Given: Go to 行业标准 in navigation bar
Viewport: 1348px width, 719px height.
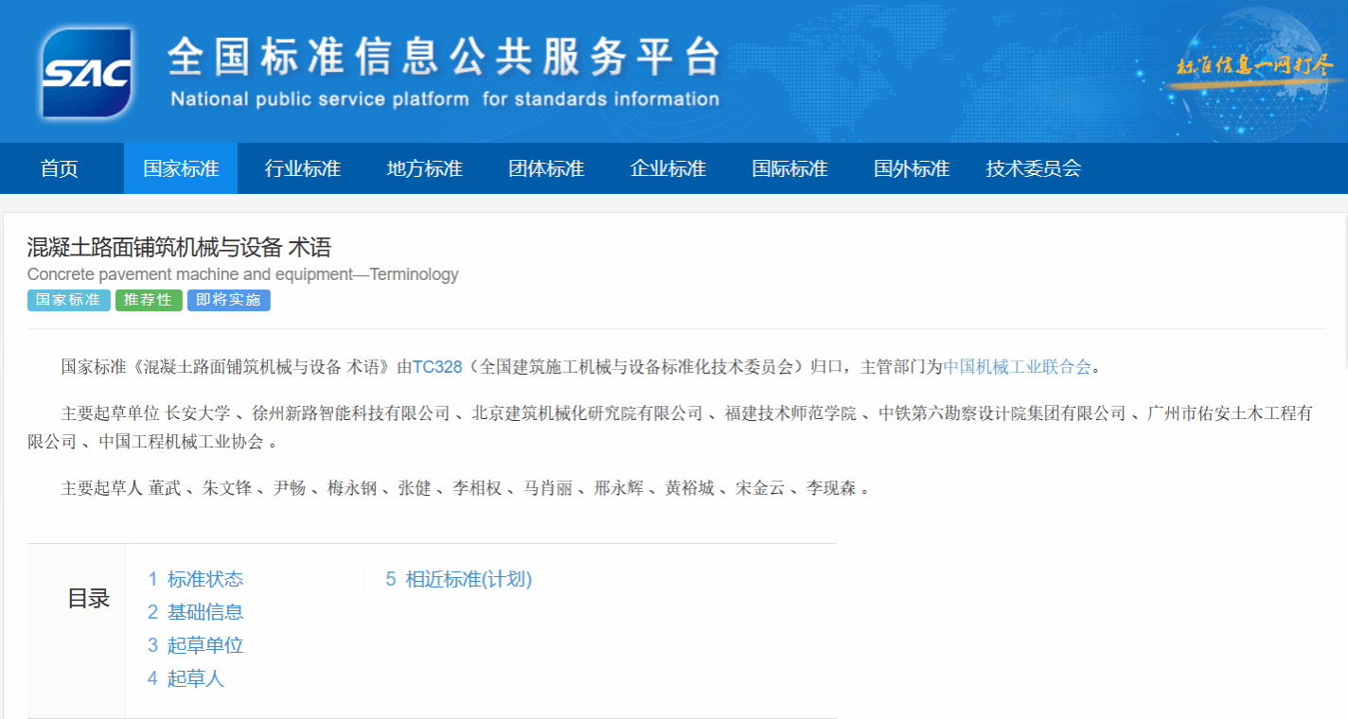Looking at the screenshot, I should 303,168.
